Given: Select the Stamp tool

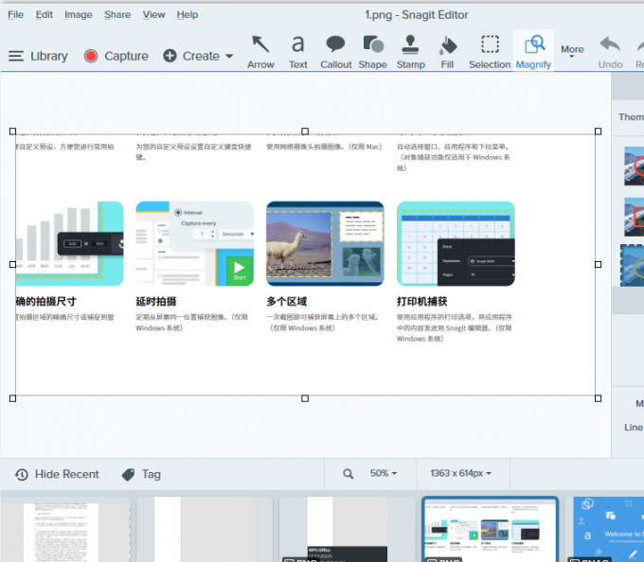Looking at the screenshot, I should pos(410,52).
